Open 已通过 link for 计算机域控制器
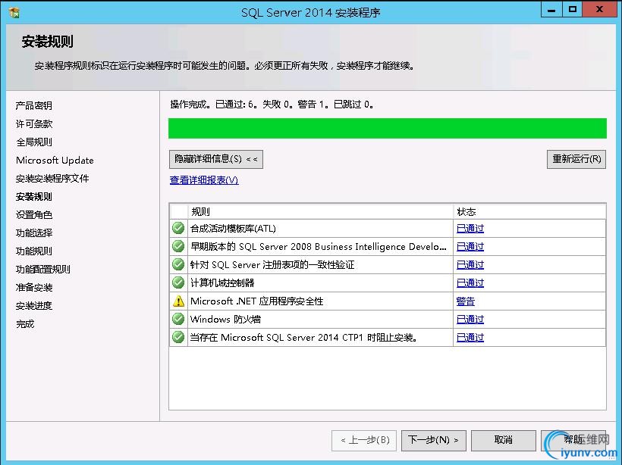 coord(470,283)
